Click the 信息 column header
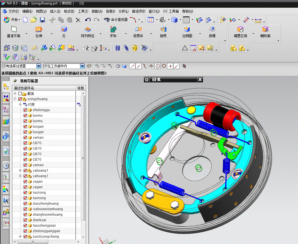The width and height of the screenshot is (298, 244). (x=80, y=88)
